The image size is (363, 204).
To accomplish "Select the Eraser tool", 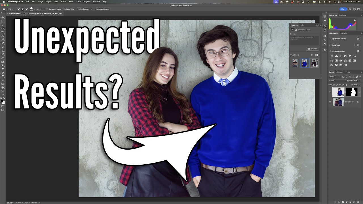I will pyautogui.click(x=3, y=58).
